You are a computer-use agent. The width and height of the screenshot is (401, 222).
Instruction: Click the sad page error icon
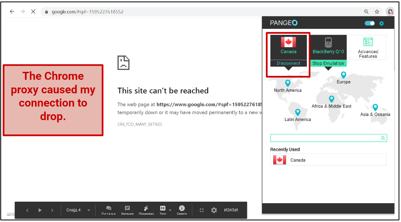pyautogui.click(x=123, y=62)
